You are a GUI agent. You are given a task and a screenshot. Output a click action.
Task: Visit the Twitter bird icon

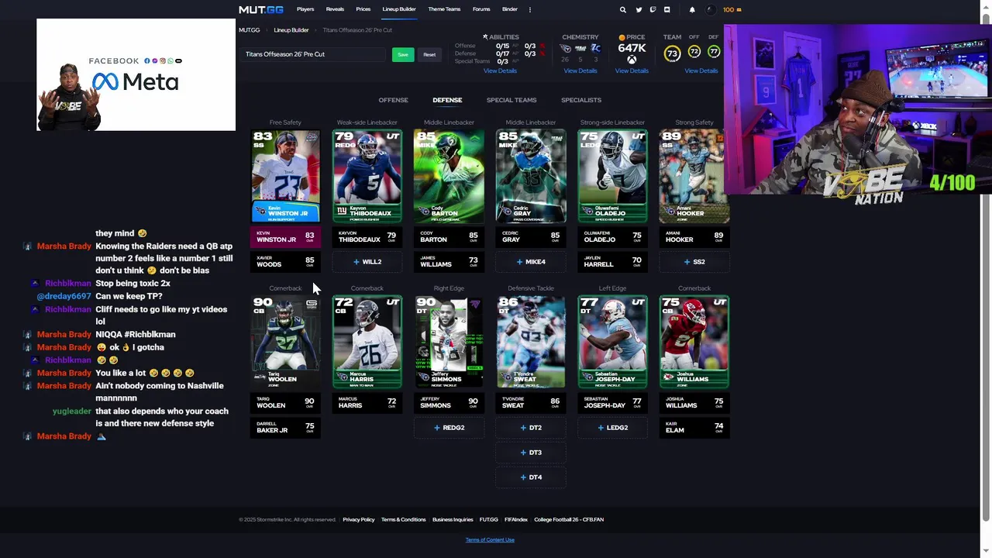click(x=639, y=9)
